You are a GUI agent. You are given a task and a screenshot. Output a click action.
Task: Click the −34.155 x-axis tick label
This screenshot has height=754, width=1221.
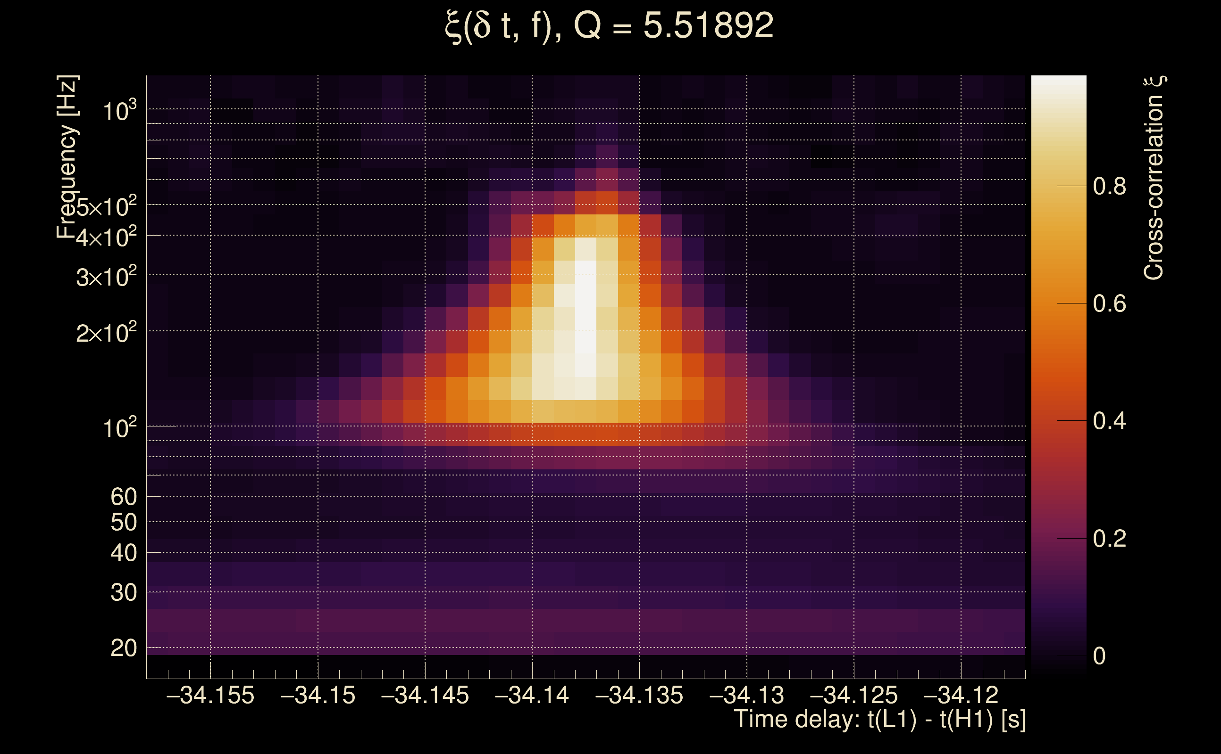coord(210,695)
